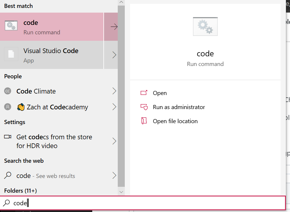This screenshot has width=290, height=212.
Task: Click the scrollbar down arrow
Action: (121, 192)
